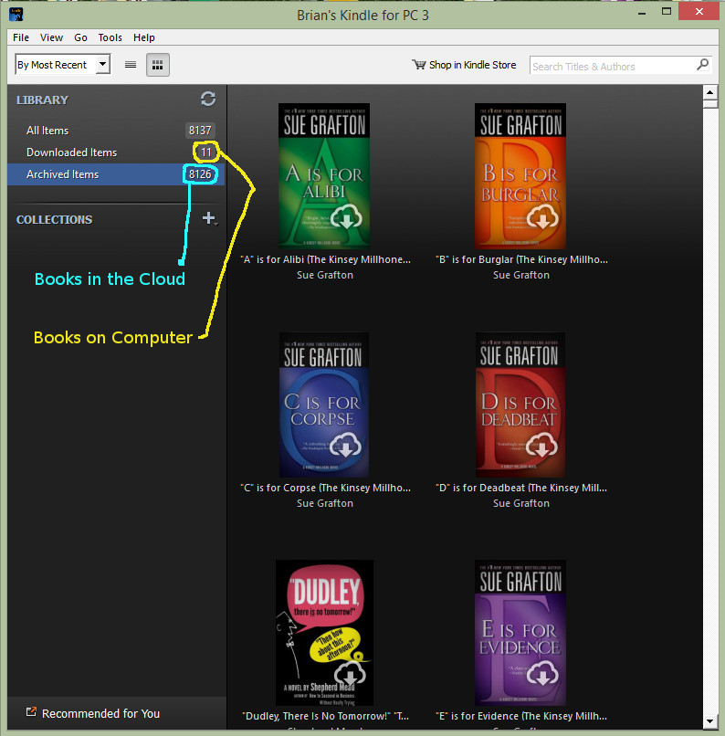Download cloud icon on A is for Alibi
This screenshot has width=725, height=736.
(x=346, y=216)
